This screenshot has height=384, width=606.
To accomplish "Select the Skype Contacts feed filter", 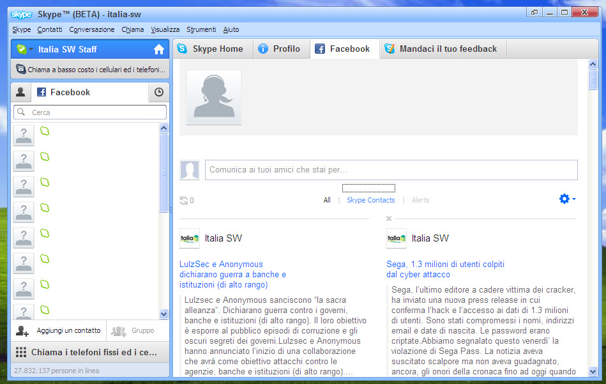I will click(x=370, y=200).
